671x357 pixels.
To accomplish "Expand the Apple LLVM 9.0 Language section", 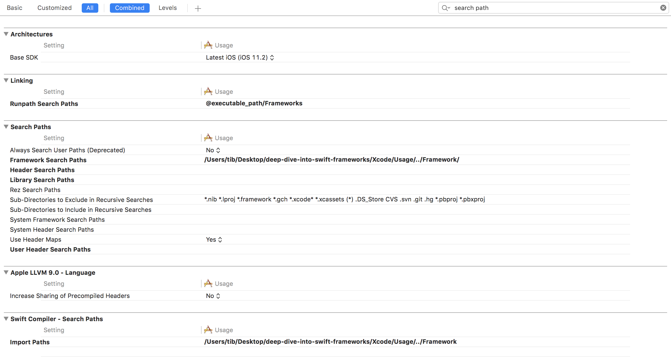I will click(x=5, y=272).
